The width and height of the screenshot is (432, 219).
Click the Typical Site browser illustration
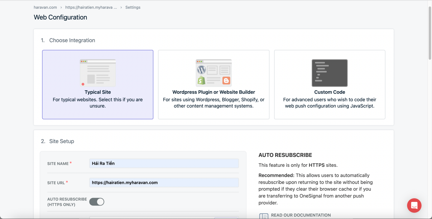(97, 73)
